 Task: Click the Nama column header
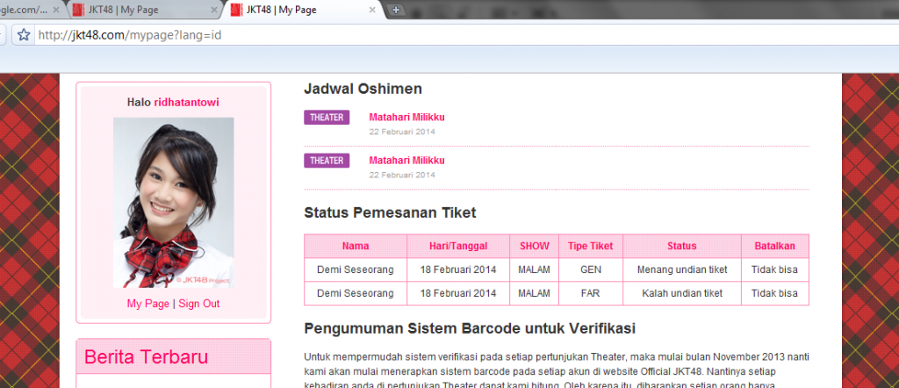click(x=356, y=247)
